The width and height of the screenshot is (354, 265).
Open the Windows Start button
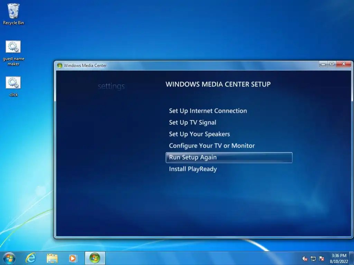click(x=9, y=258)
